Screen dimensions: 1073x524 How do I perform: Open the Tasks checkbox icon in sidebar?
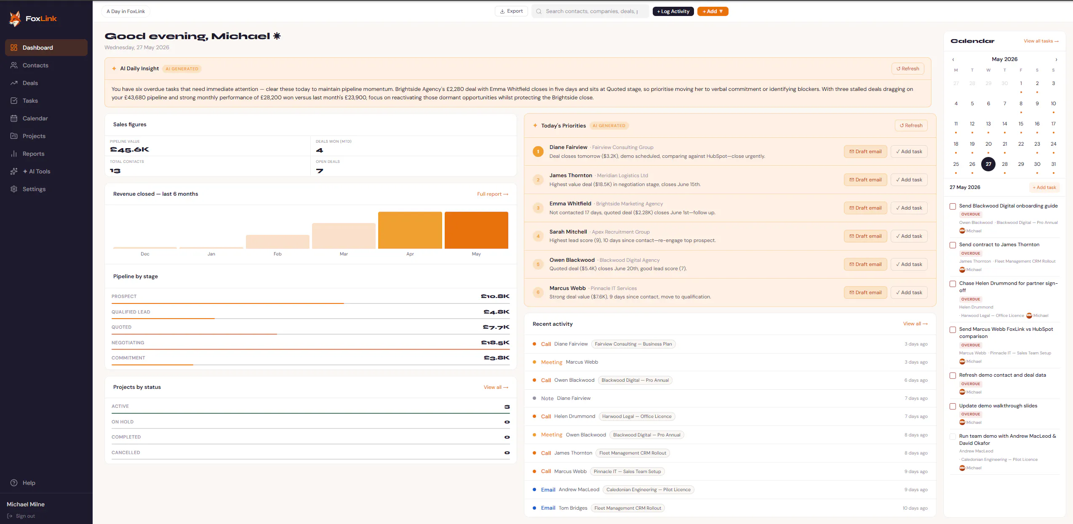tap(14, 101)
